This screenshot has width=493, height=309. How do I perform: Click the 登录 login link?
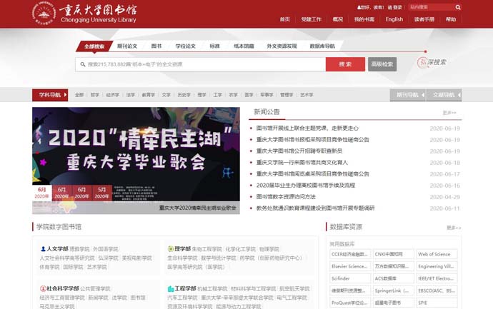(x=397, y=7)
